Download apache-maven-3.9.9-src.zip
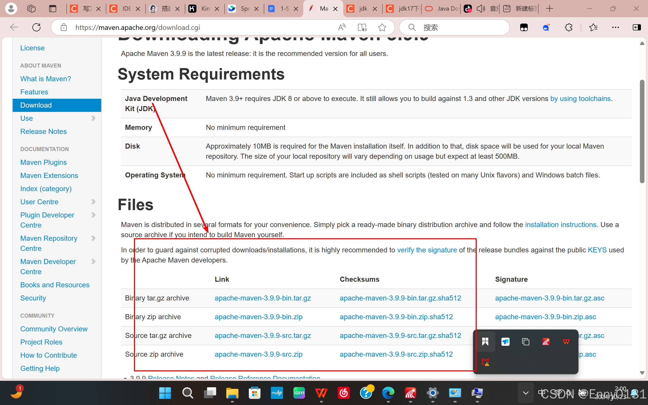Viewport: 648px width, 405px height. (x=258, y=354)
